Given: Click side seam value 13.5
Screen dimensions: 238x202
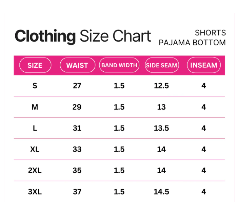Looking at the screenshot, I should [x=161, y=128].
